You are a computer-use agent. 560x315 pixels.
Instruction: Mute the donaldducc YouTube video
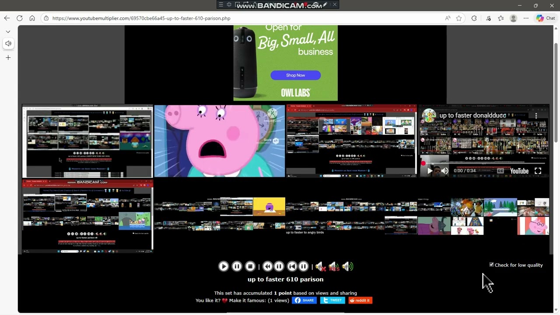coord(444,171)
